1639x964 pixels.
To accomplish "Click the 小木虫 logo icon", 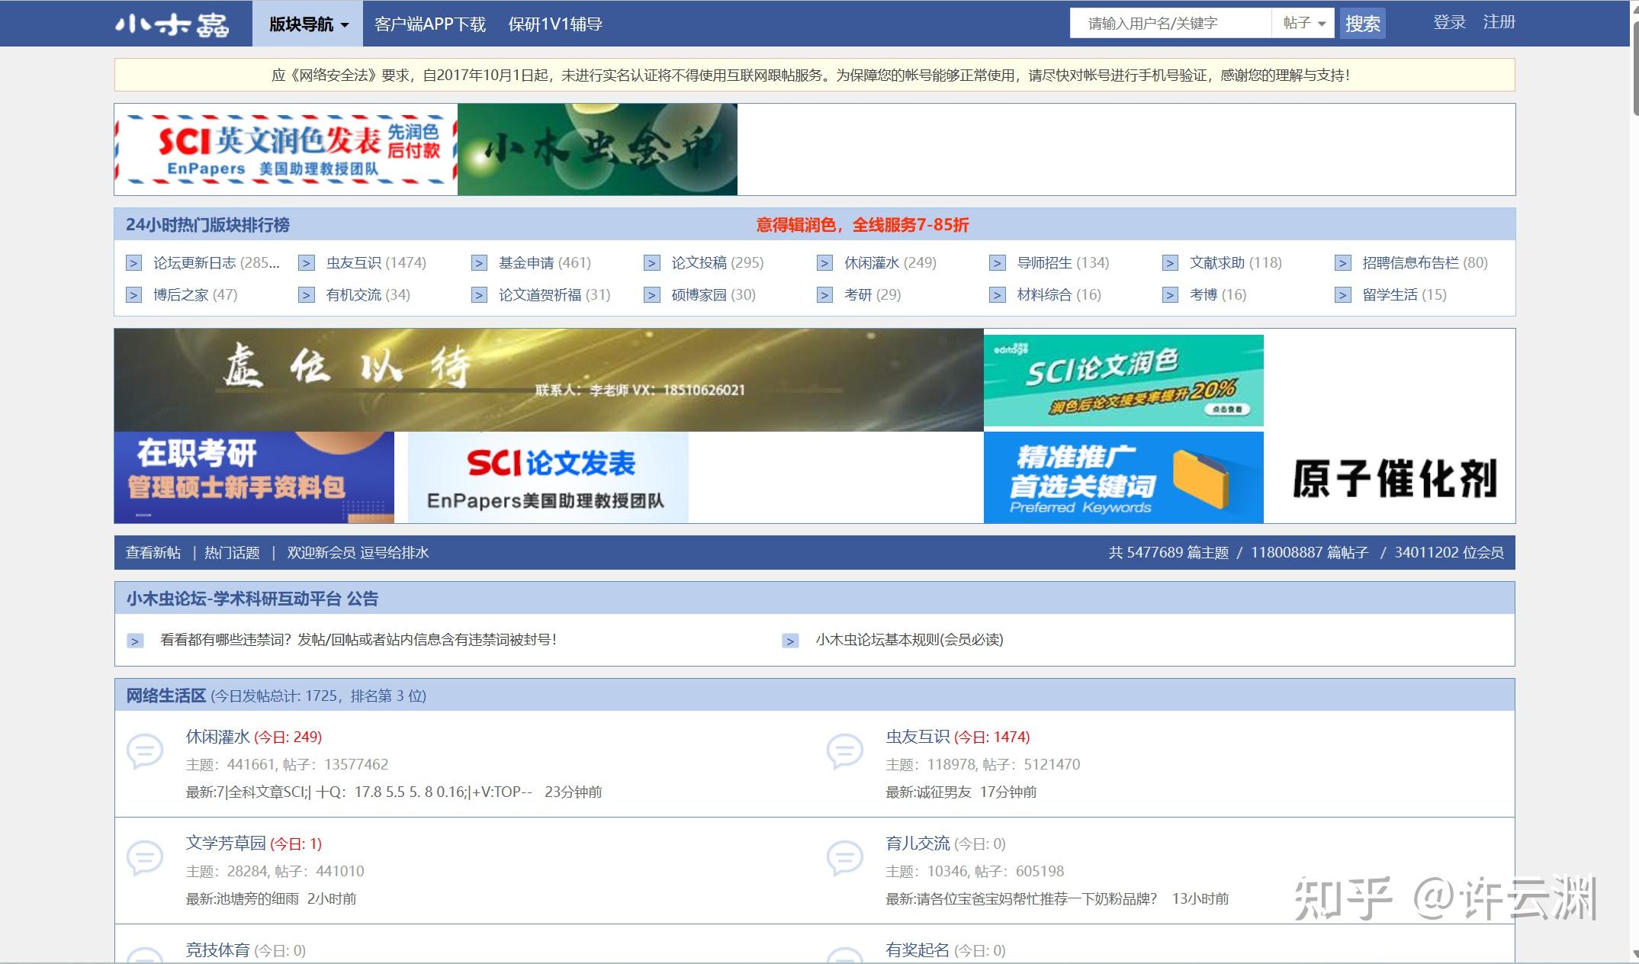I will (x=172, y=24).
